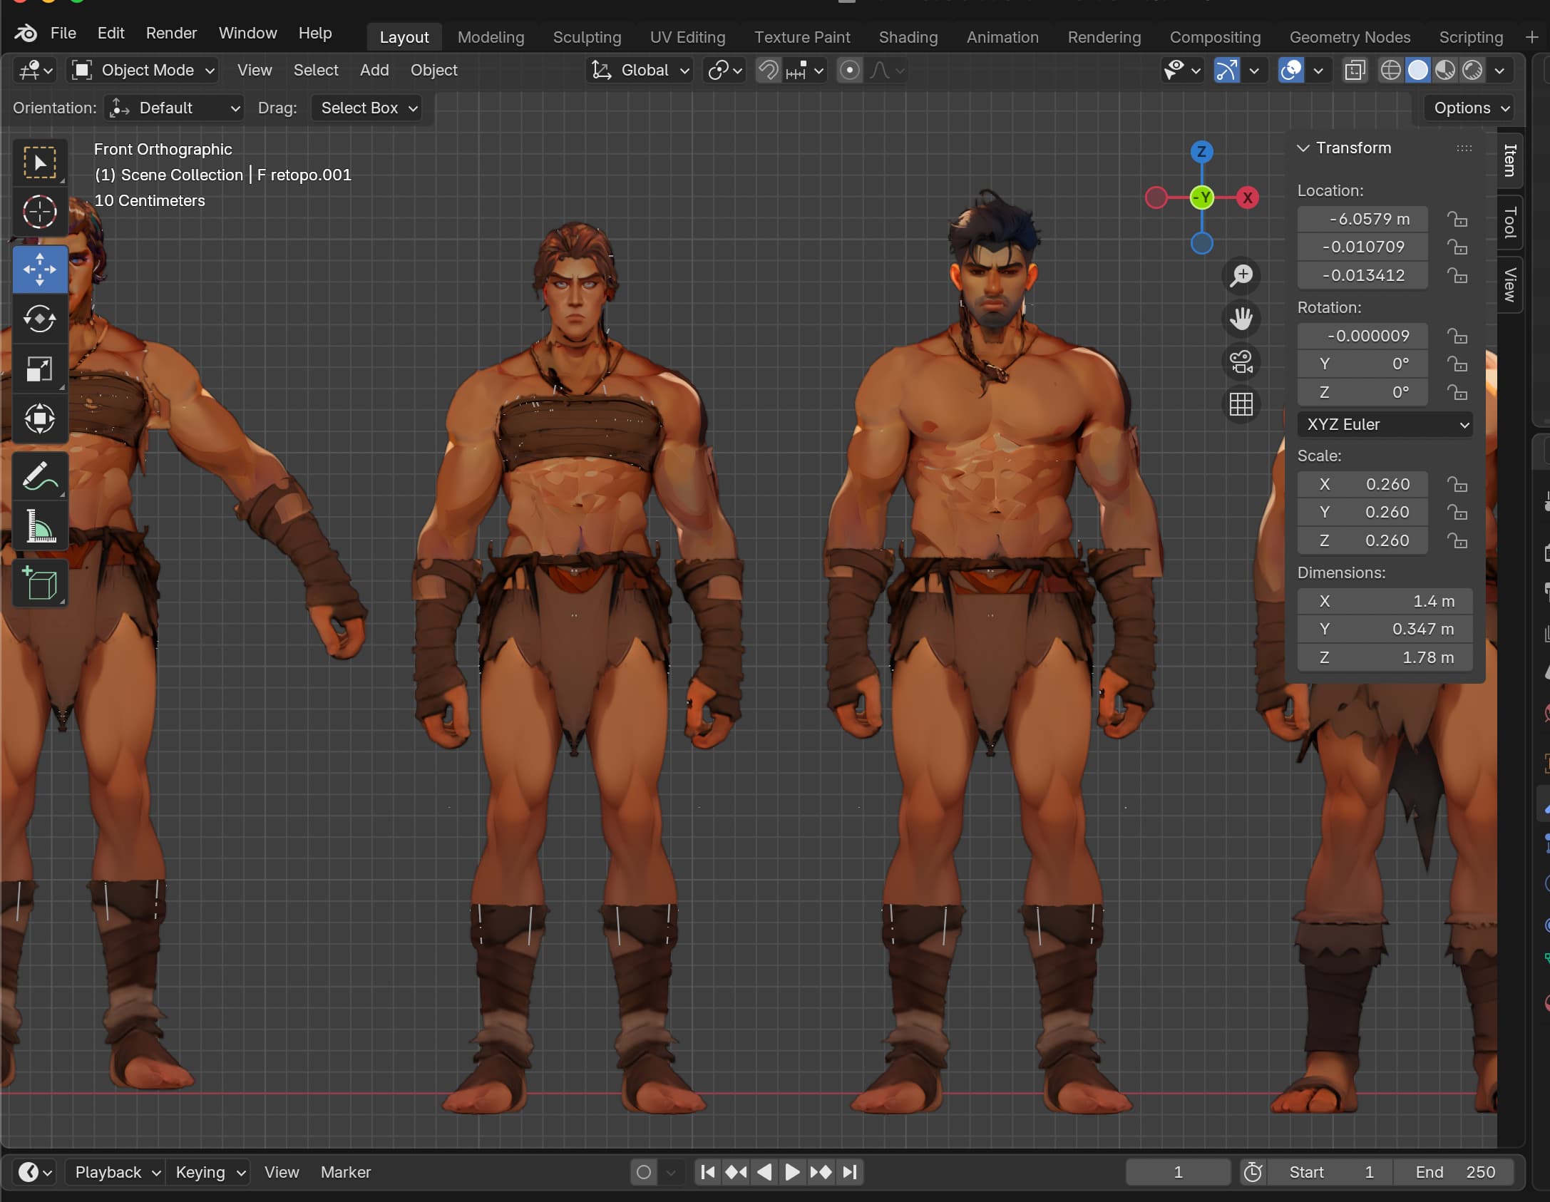Choose the Scale tool
This screenshot has width=1550, height=1202.
point(40,369)
